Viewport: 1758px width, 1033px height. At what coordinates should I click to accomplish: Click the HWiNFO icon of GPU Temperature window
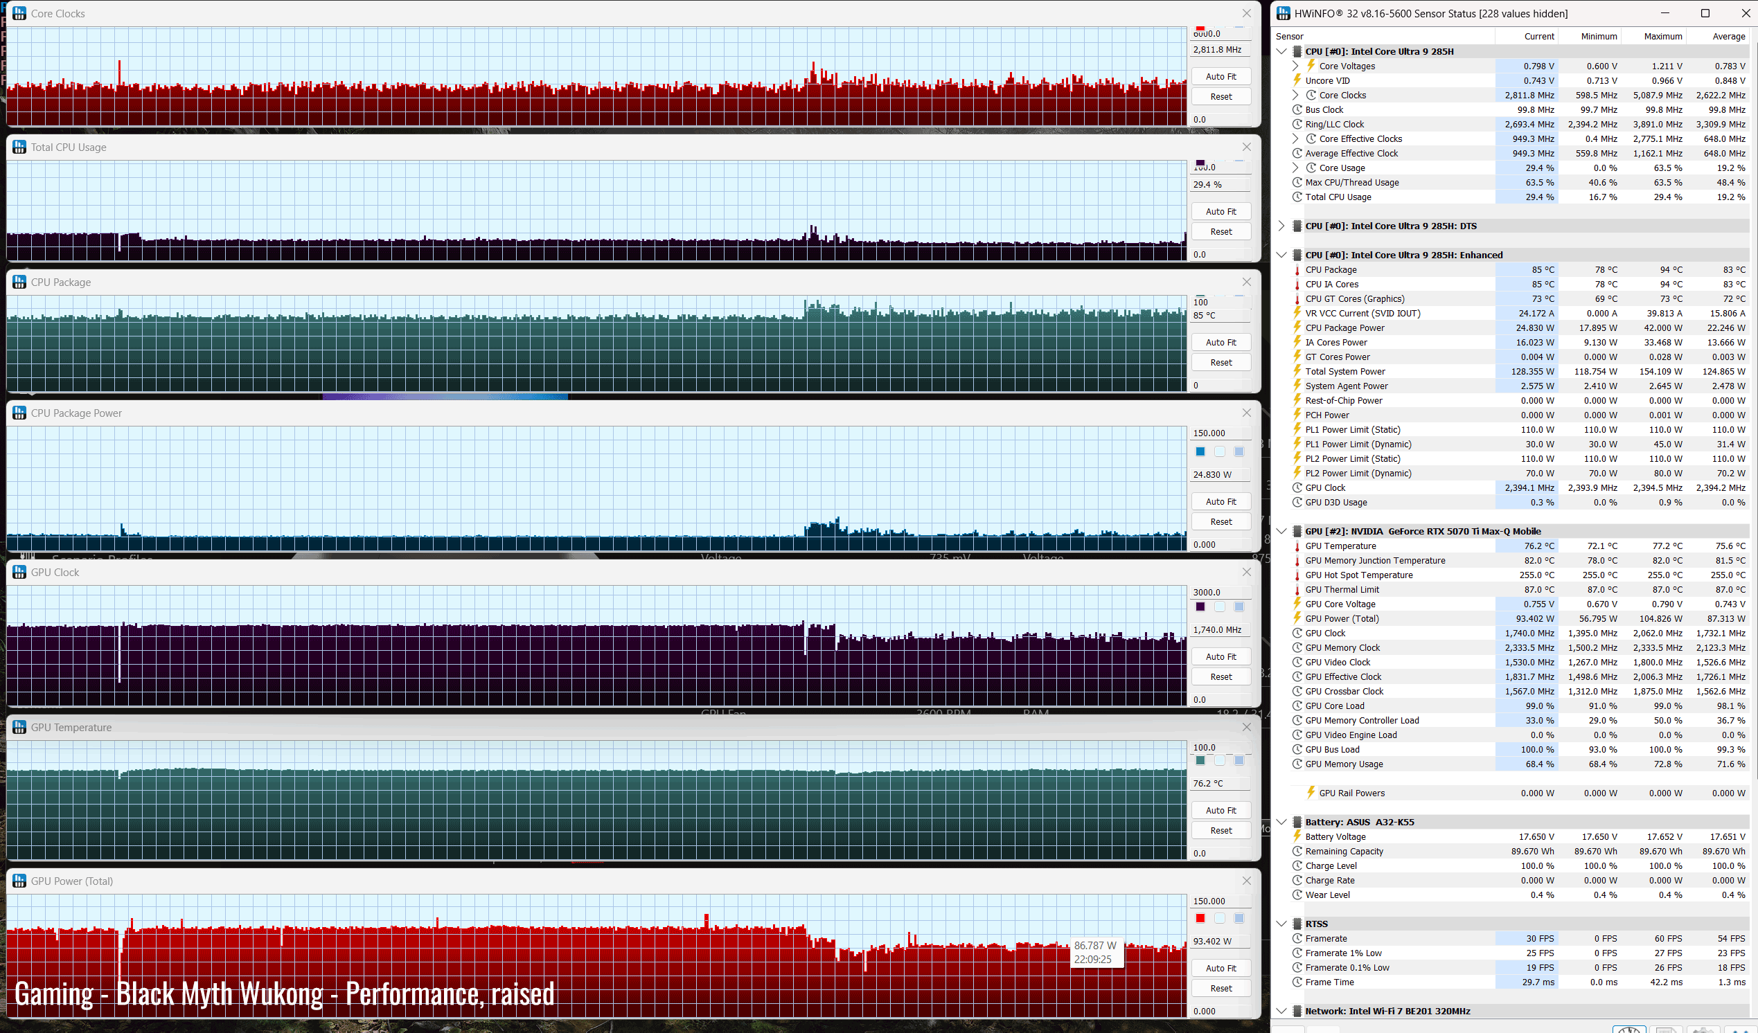19,728
